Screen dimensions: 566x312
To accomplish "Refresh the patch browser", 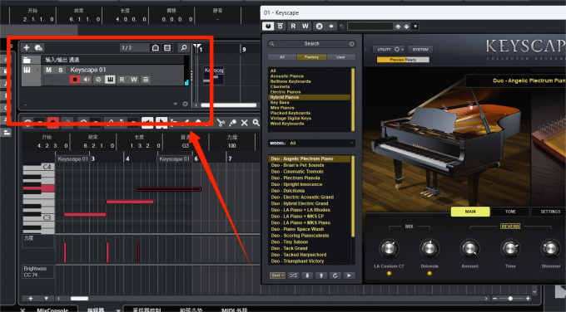I will [335, 275].
